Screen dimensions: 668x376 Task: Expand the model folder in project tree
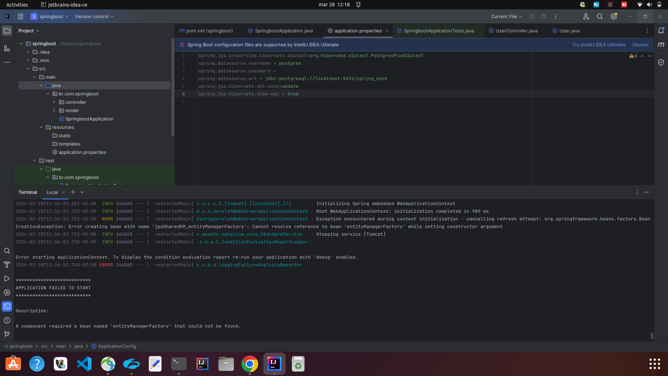pos(54,110)
